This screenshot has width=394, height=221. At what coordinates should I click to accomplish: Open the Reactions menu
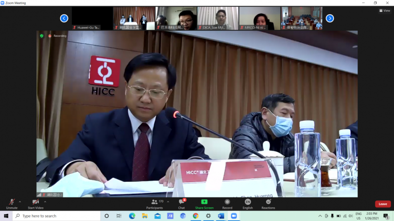coord(268,202)
